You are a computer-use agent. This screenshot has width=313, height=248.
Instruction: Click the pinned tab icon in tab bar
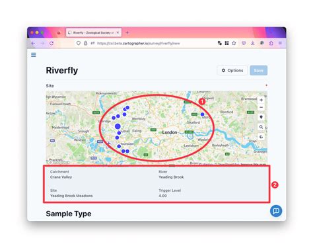[59, 32]
